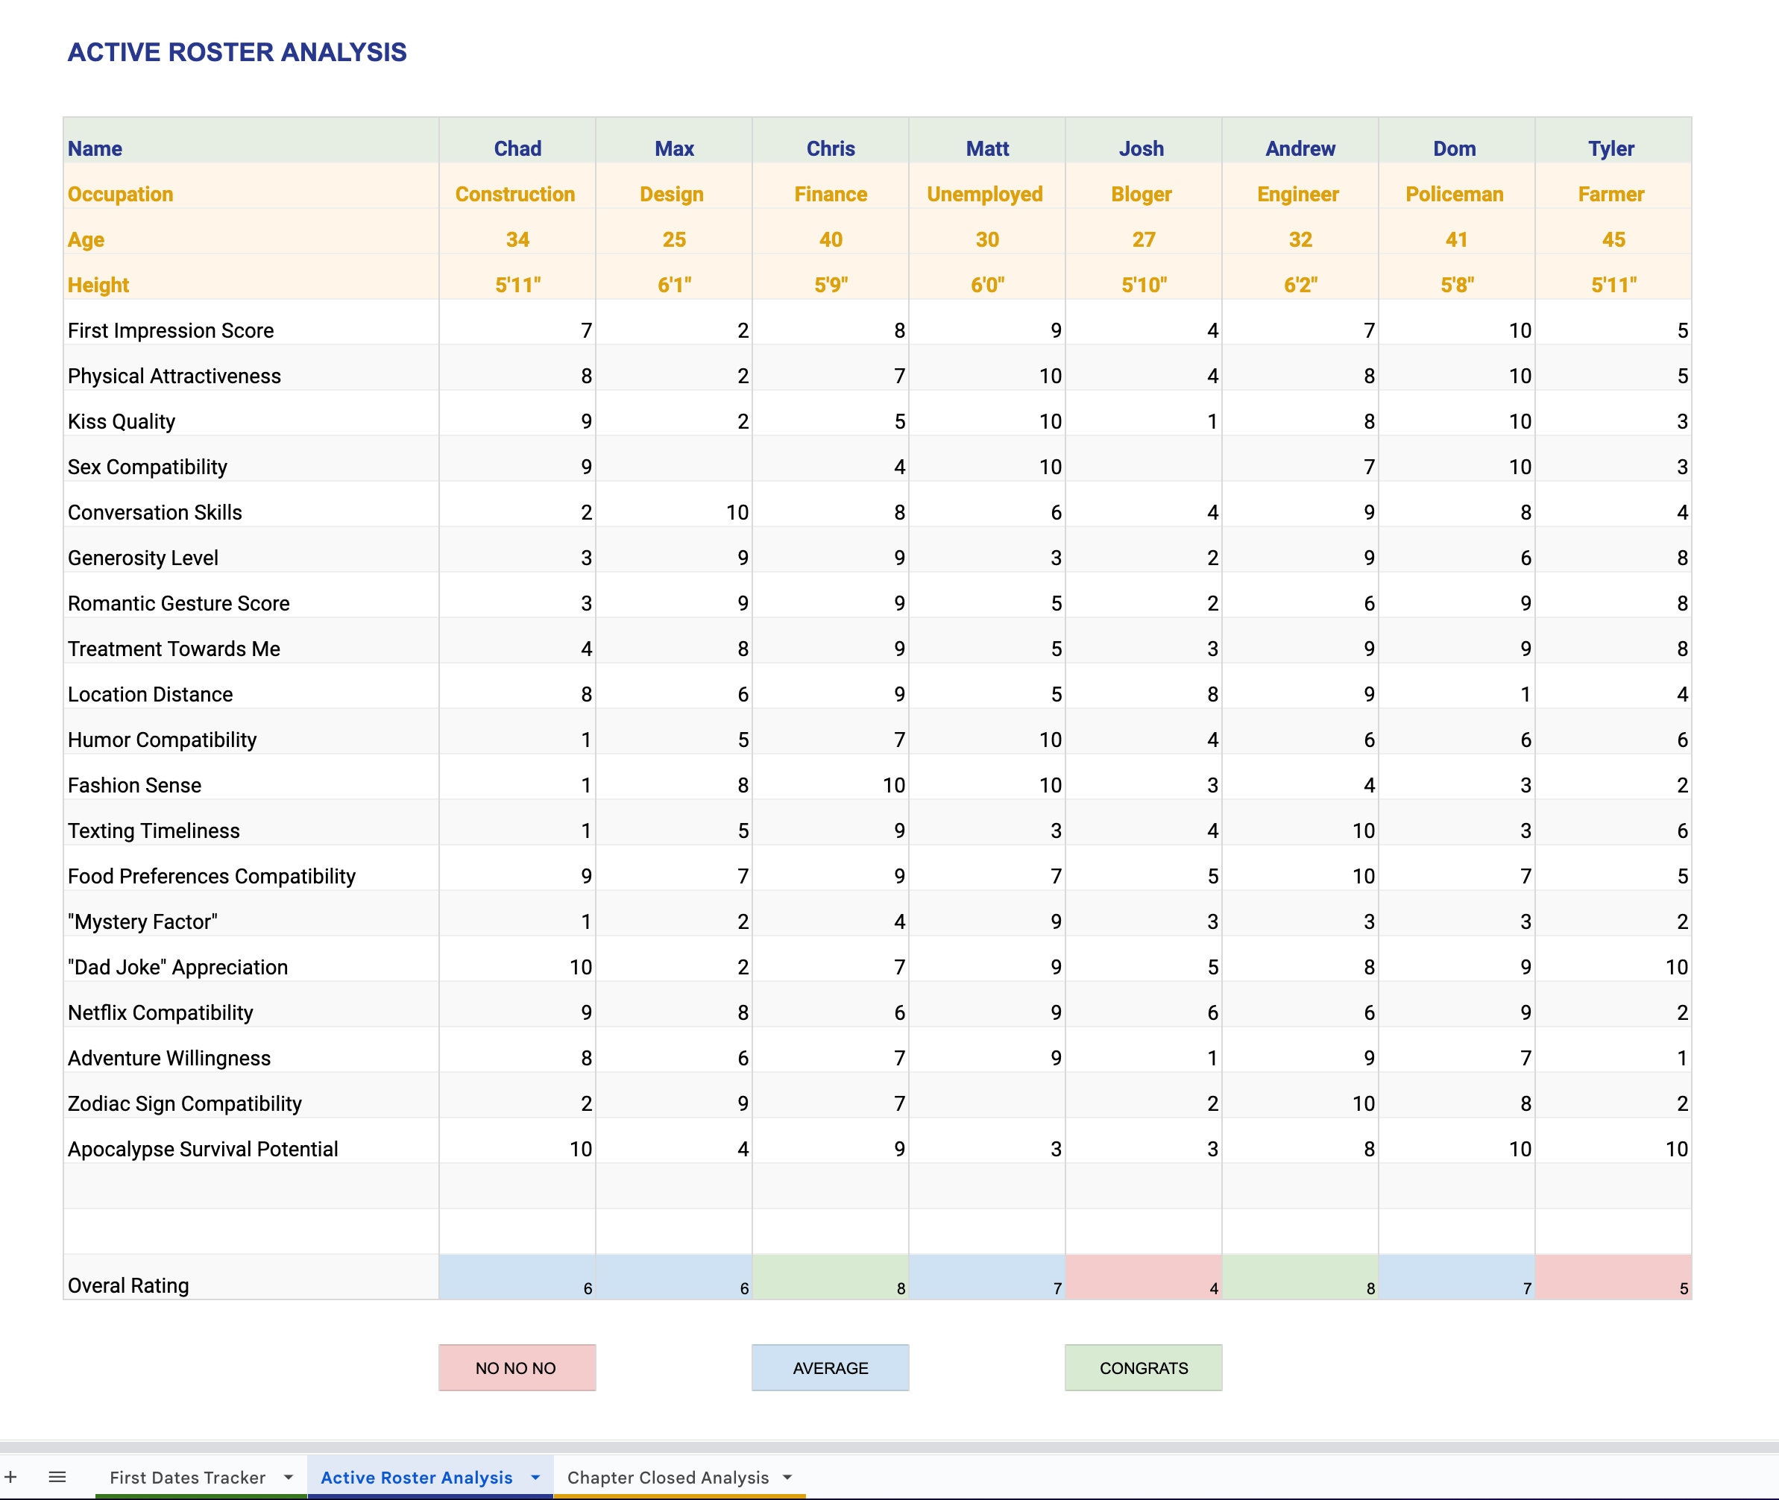1779x1500 pixels.
Task: Select Josh's name header cell
Action: 1142,148
